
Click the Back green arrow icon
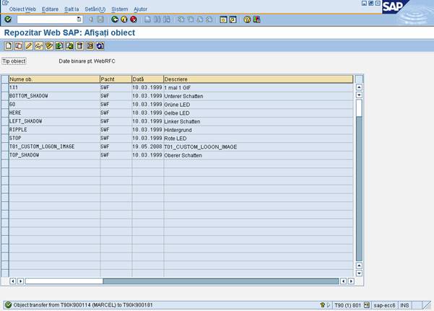coord(115,19)
